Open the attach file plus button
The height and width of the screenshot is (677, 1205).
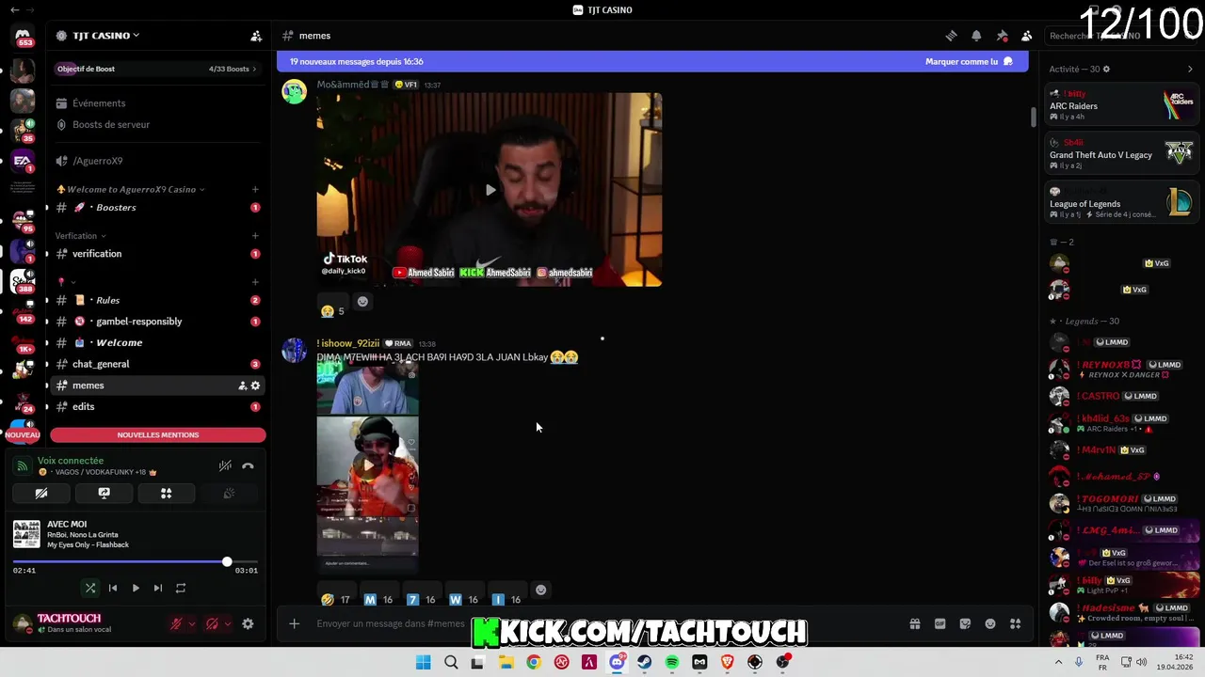point(294,623)
